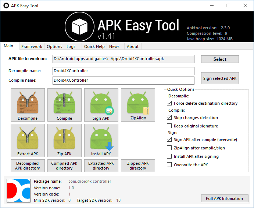Viewport: 254px width, 208px height.
Task: Click Target SDK version value 18
Action: click(118, 200)
